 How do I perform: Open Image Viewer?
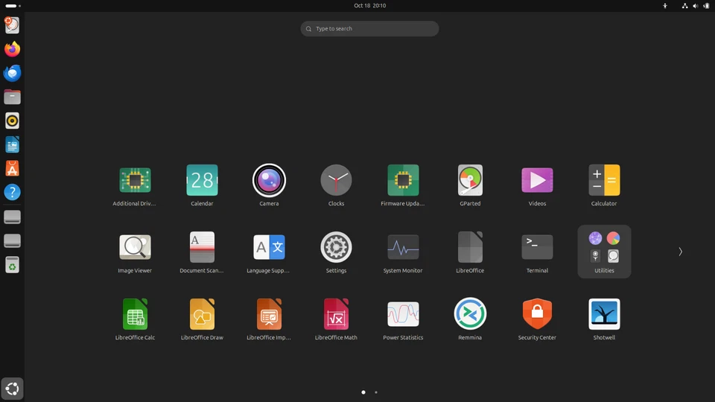(135, 247)
